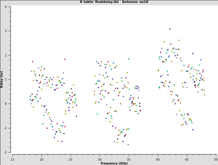Screen dimensions: 218x165
Task: Click the plot title 'K table: finaldelay.tbl'
Action: point(98,2)
